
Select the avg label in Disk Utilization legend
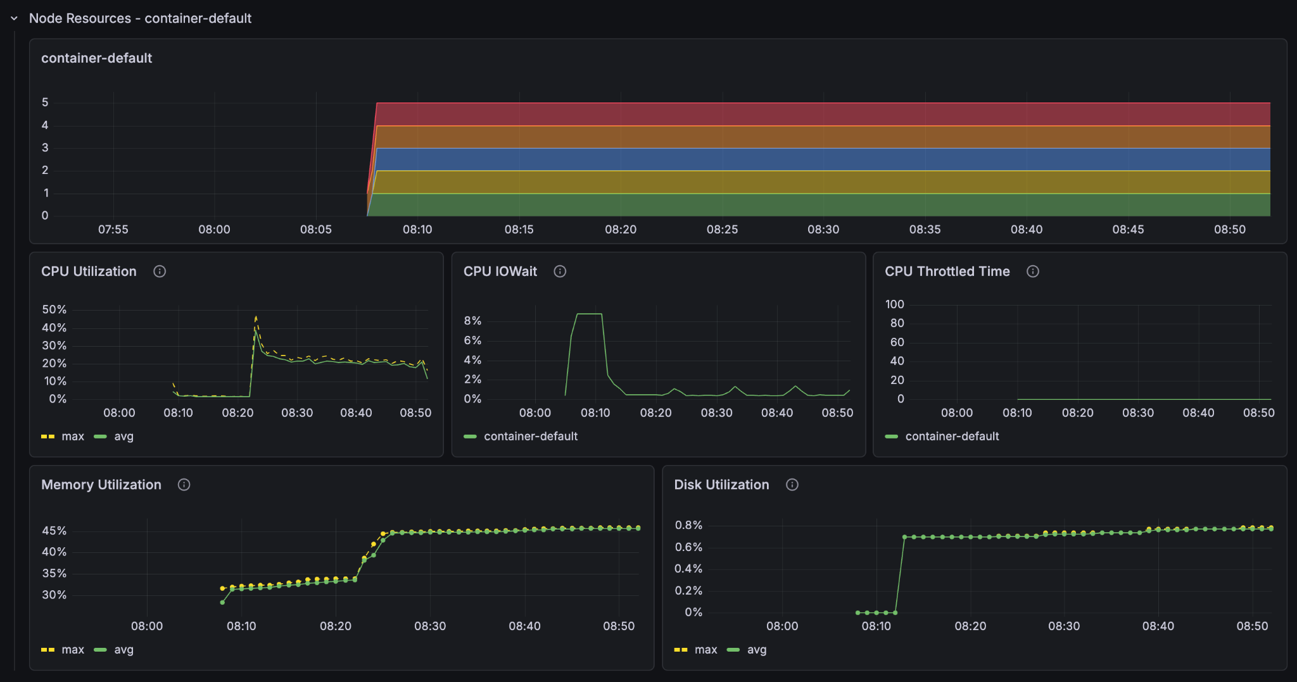click(x=757, y=649)
